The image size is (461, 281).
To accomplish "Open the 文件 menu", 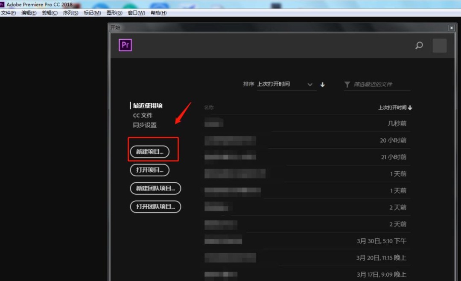I will click(x=8, y=13).
